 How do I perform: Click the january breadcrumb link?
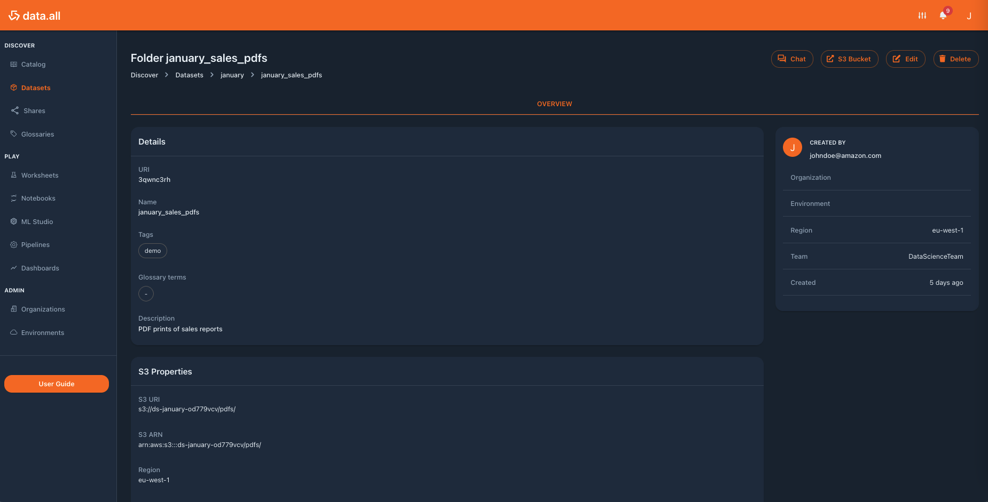point(232,75)
